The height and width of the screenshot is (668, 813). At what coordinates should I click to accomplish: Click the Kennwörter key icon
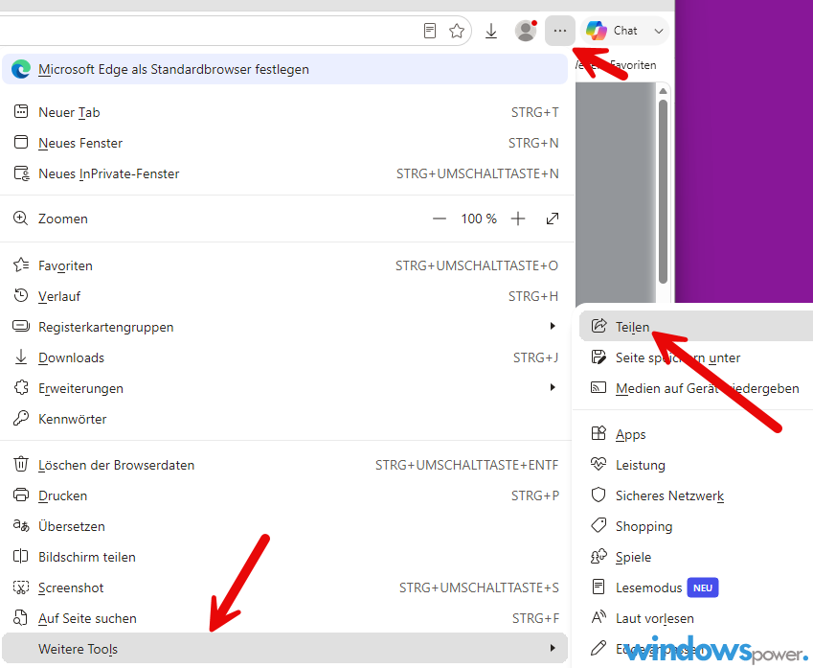point(21,418)
